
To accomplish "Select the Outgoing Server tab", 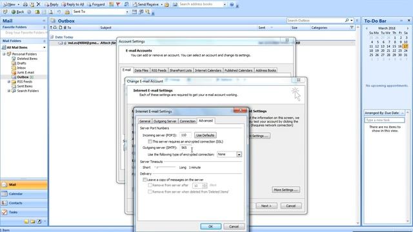I will coord(165,121).
